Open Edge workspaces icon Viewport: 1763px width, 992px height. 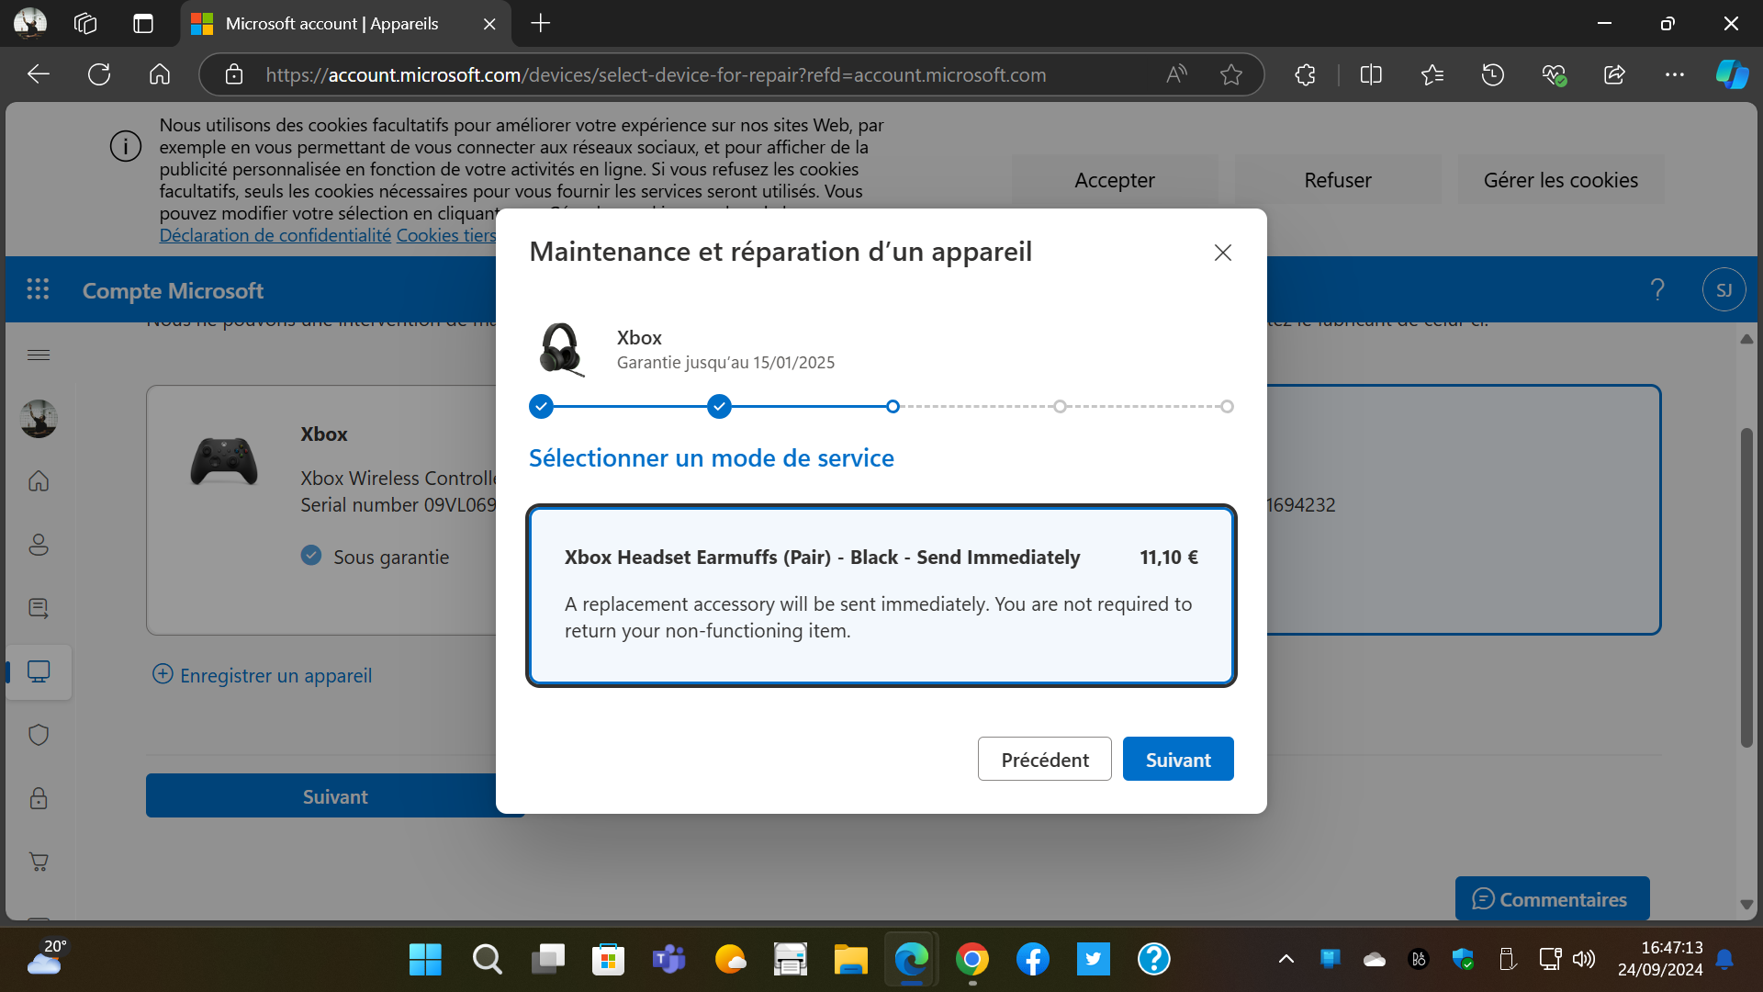point(85,24)
